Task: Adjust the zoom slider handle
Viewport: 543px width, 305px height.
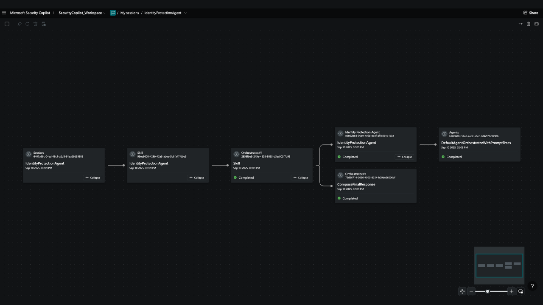Action: [x=487, y=291]
